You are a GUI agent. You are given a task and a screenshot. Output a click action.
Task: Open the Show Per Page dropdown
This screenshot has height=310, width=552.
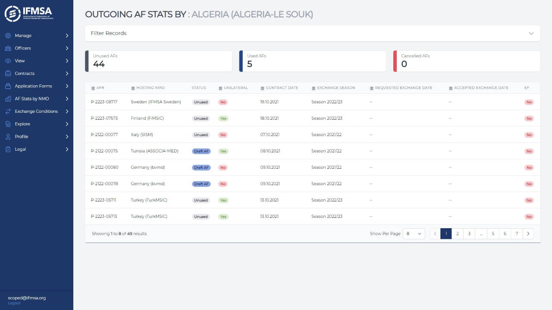pyautogui.click(x=414, y=234)
